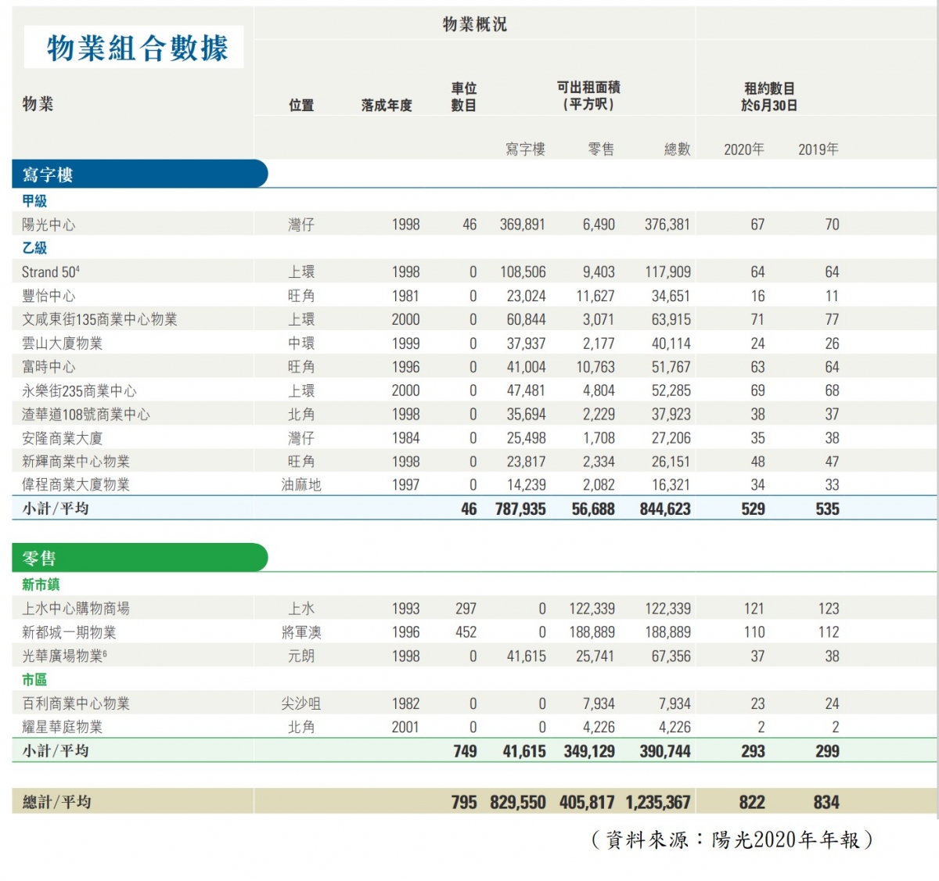Click the 市區 subheading
This screenshot has width=939, height=881.
point(34,679)
